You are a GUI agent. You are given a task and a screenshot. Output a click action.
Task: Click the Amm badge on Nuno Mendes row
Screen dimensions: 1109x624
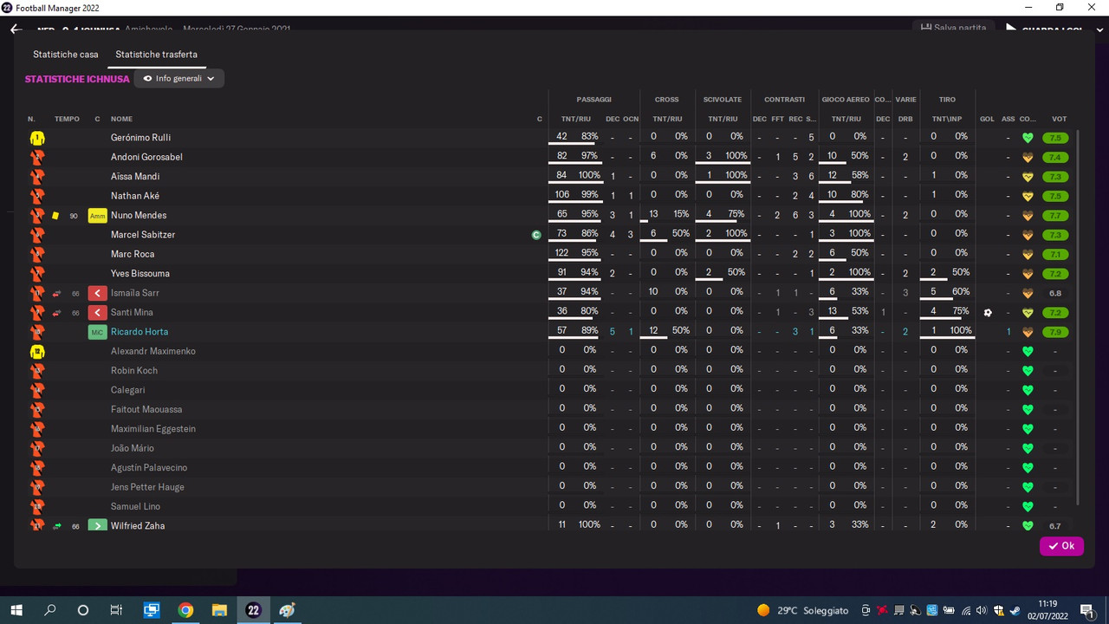tap(97, 215)
